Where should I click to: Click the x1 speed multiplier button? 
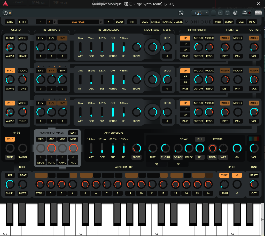[237, 175]
